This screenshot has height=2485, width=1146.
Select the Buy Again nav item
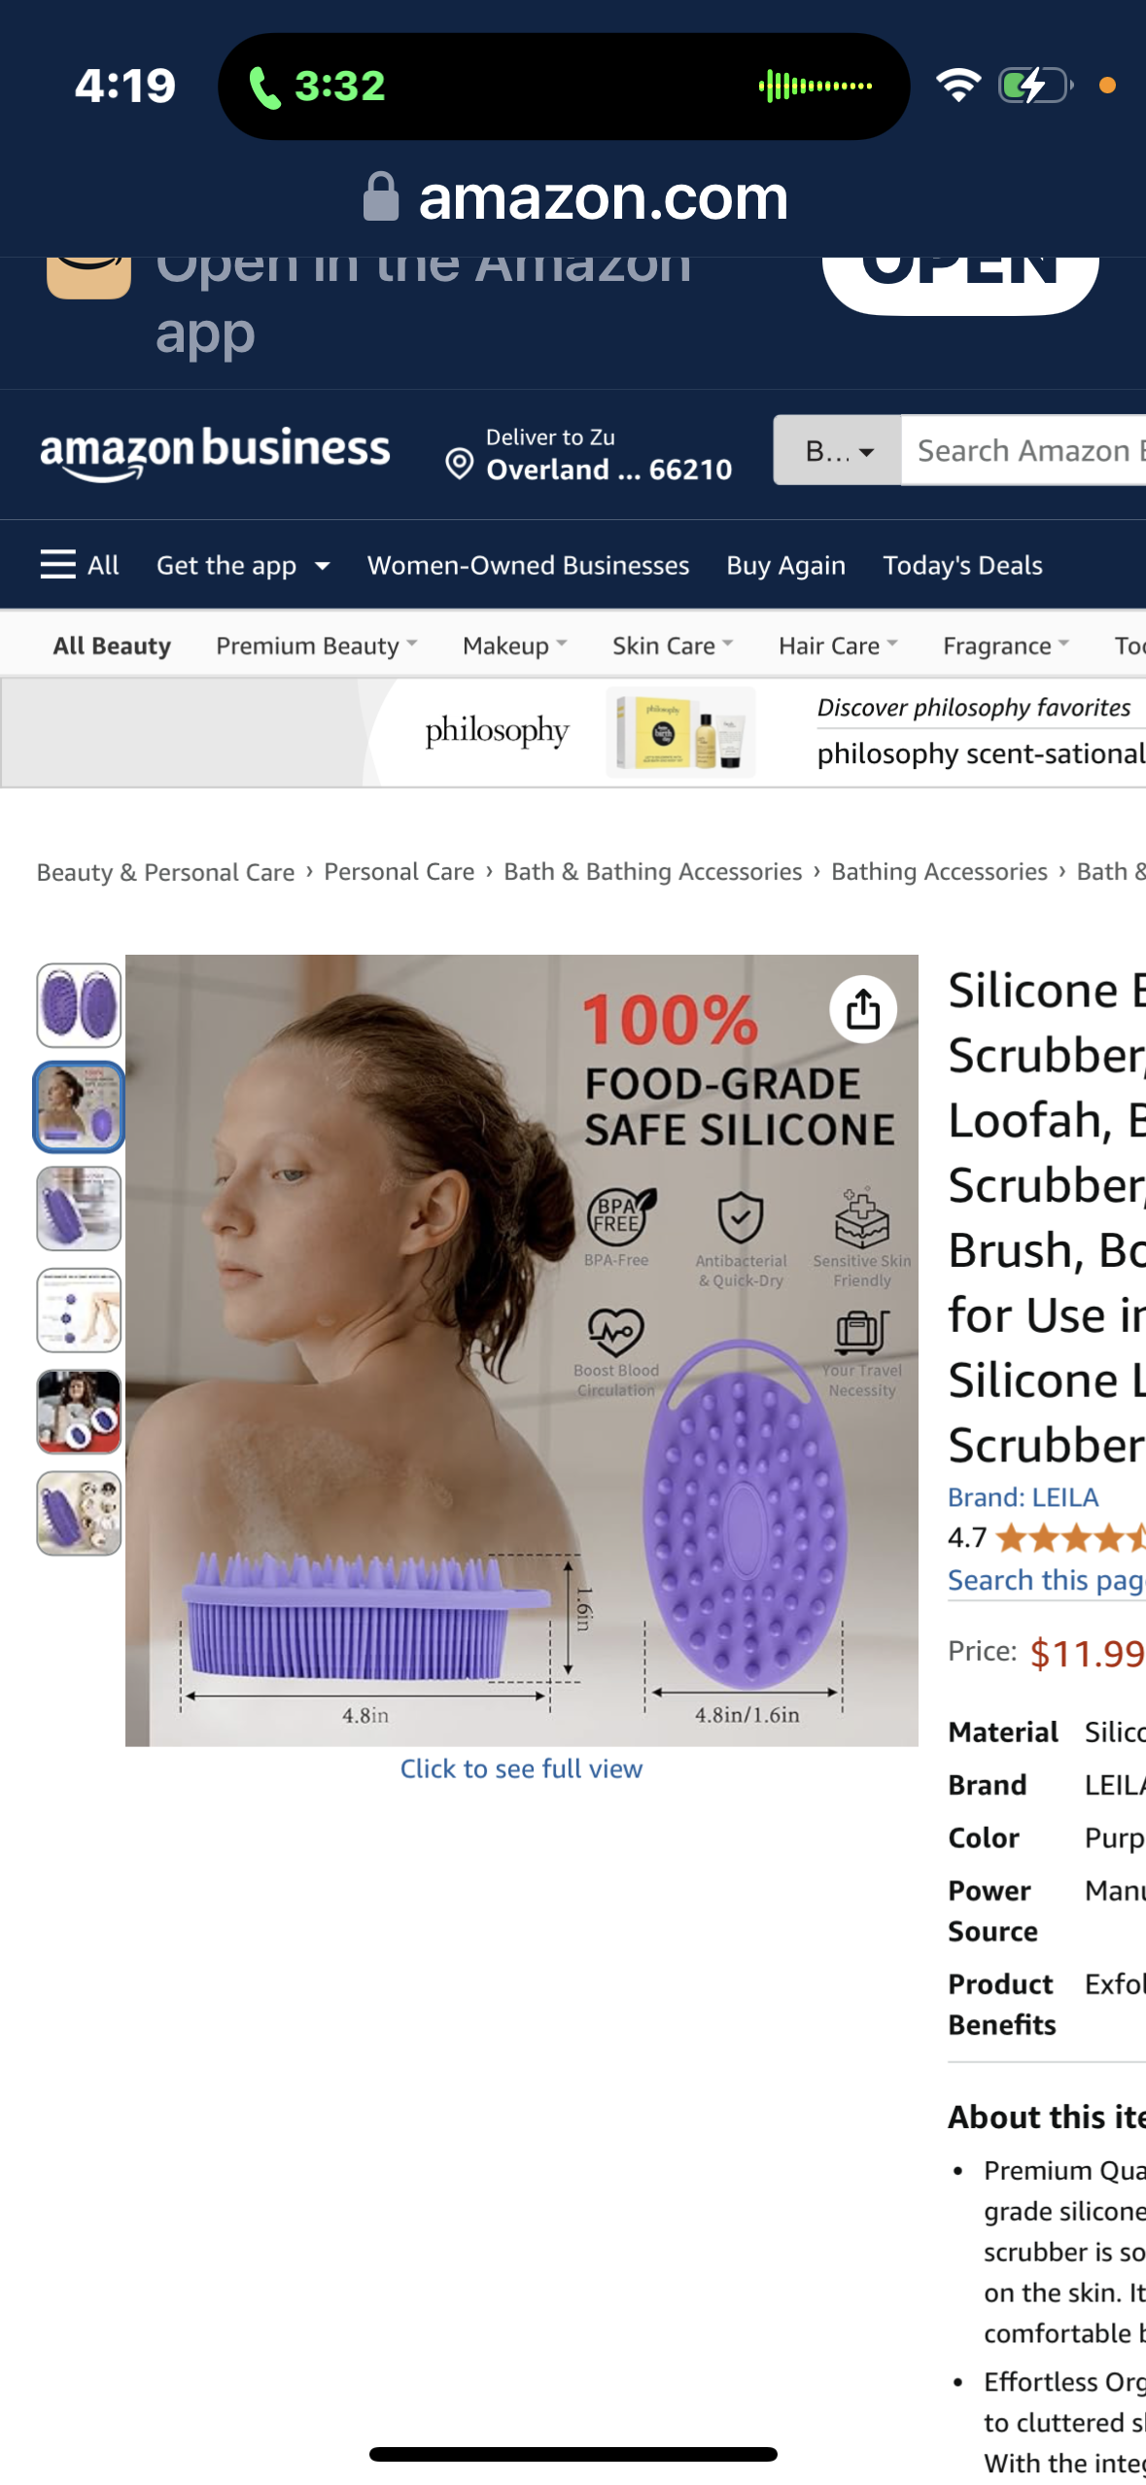785,565
